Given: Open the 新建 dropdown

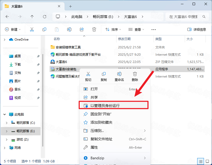Looking at the screenshot, I should [x=13, y=29].
